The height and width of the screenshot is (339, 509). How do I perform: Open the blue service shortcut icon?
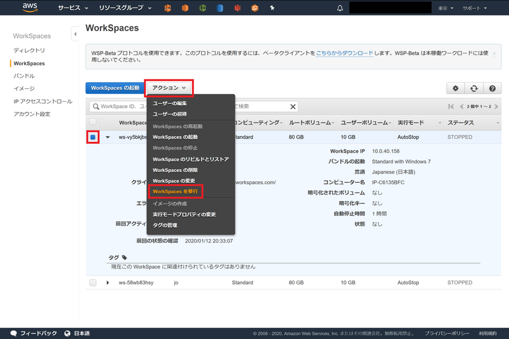[220, 8]
